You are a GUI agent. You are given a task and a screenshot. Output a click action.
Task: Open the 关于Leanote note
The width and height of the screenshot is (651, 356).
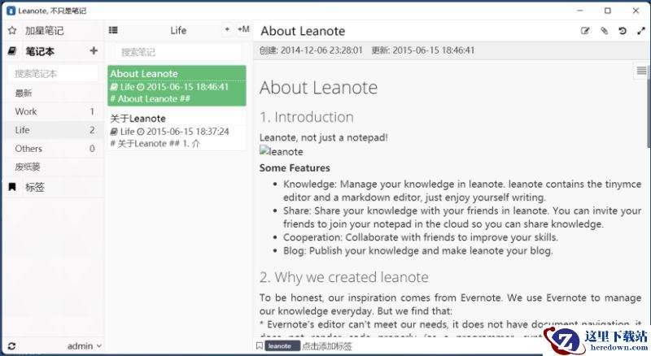click(x=177, y=130)
